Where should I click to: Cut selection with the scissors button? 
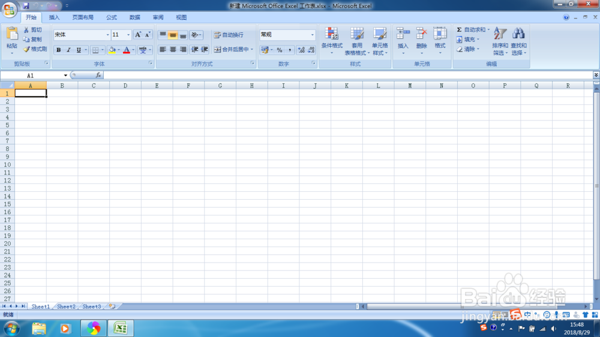(x=32, y=30)
